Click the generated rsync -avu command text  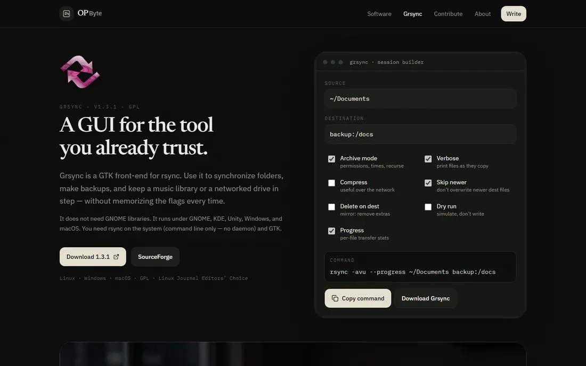click(x=412, y=272)
